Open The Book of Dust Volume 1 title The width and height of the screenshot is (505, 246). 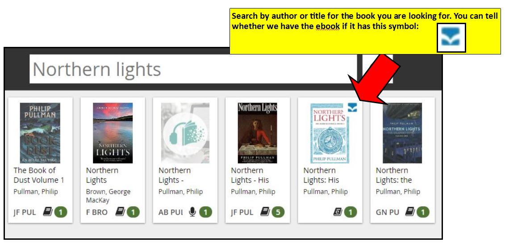[39, 175]
